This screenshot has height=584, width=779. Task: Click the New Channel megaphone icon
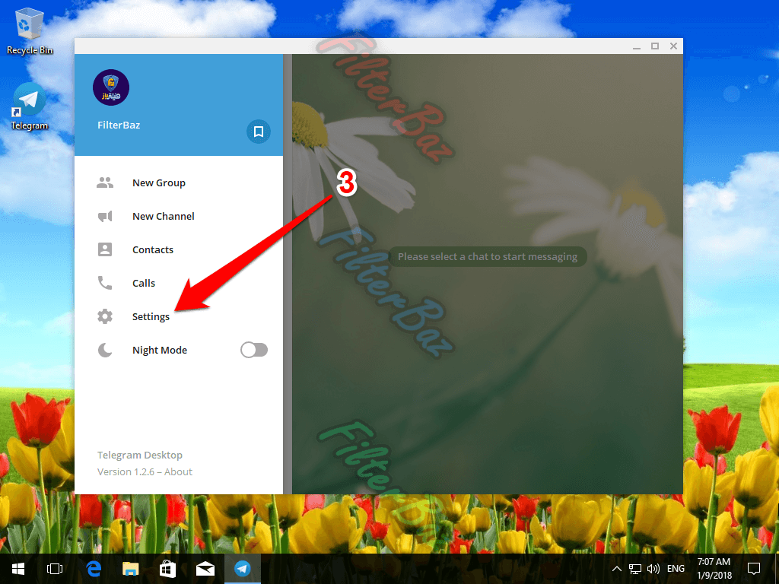click(x=105, y=216)
